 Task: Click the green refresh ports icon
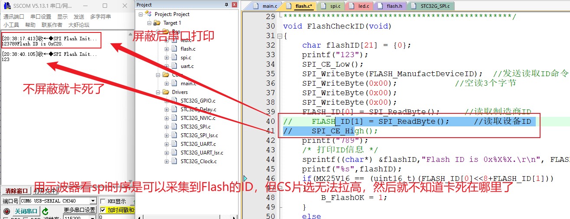coord(45,211)
